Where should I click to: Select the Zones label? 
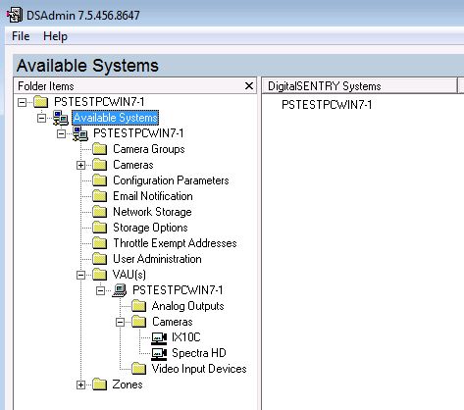[x=128, y=384]
